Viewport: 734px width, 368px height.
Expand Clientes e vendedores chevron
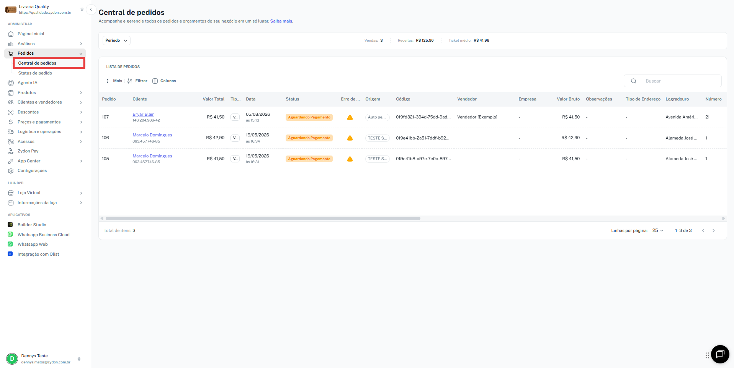point(81,102)
